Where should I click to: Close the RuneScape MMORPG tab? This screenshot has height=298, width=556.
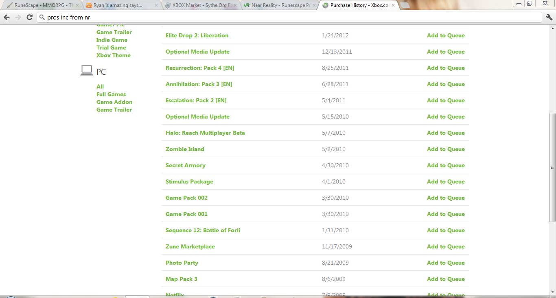pos(77,5)
